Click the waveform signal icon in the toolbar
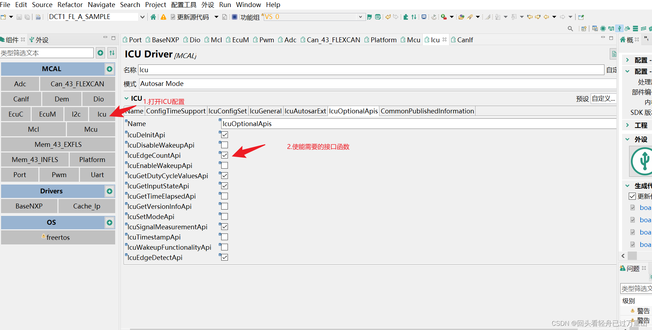This screenshot has width=652, height=330. click(611, 29)
